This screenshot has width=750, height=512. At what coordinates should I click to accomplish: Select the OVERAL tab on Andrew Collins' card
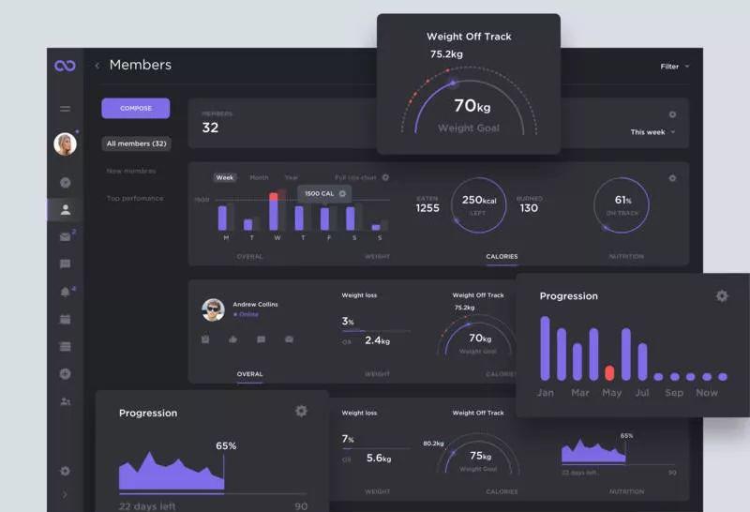tap(249, 374)
